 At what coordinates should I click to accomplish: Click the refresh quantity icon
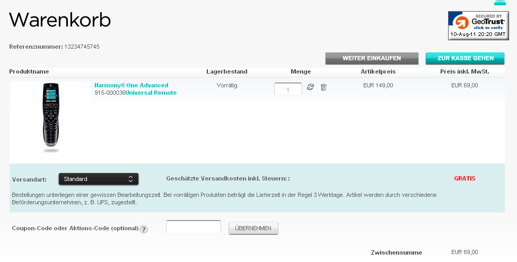tap(310, 87)
